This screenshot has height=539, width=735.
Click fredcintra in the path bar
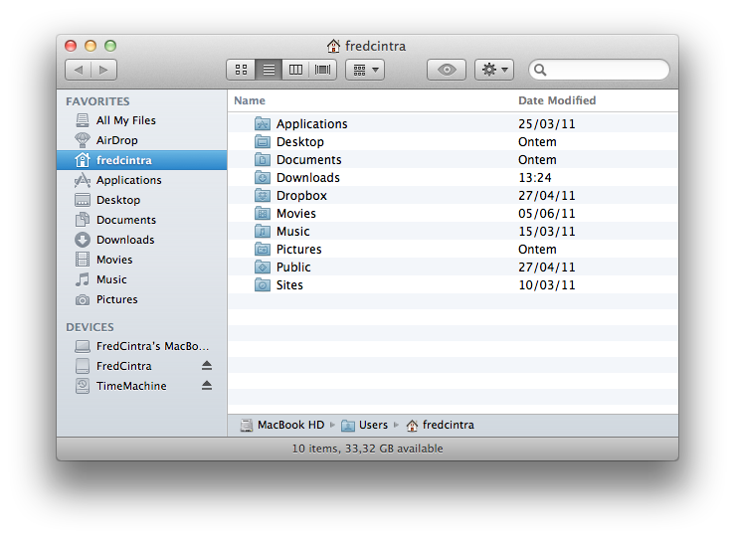441,425
